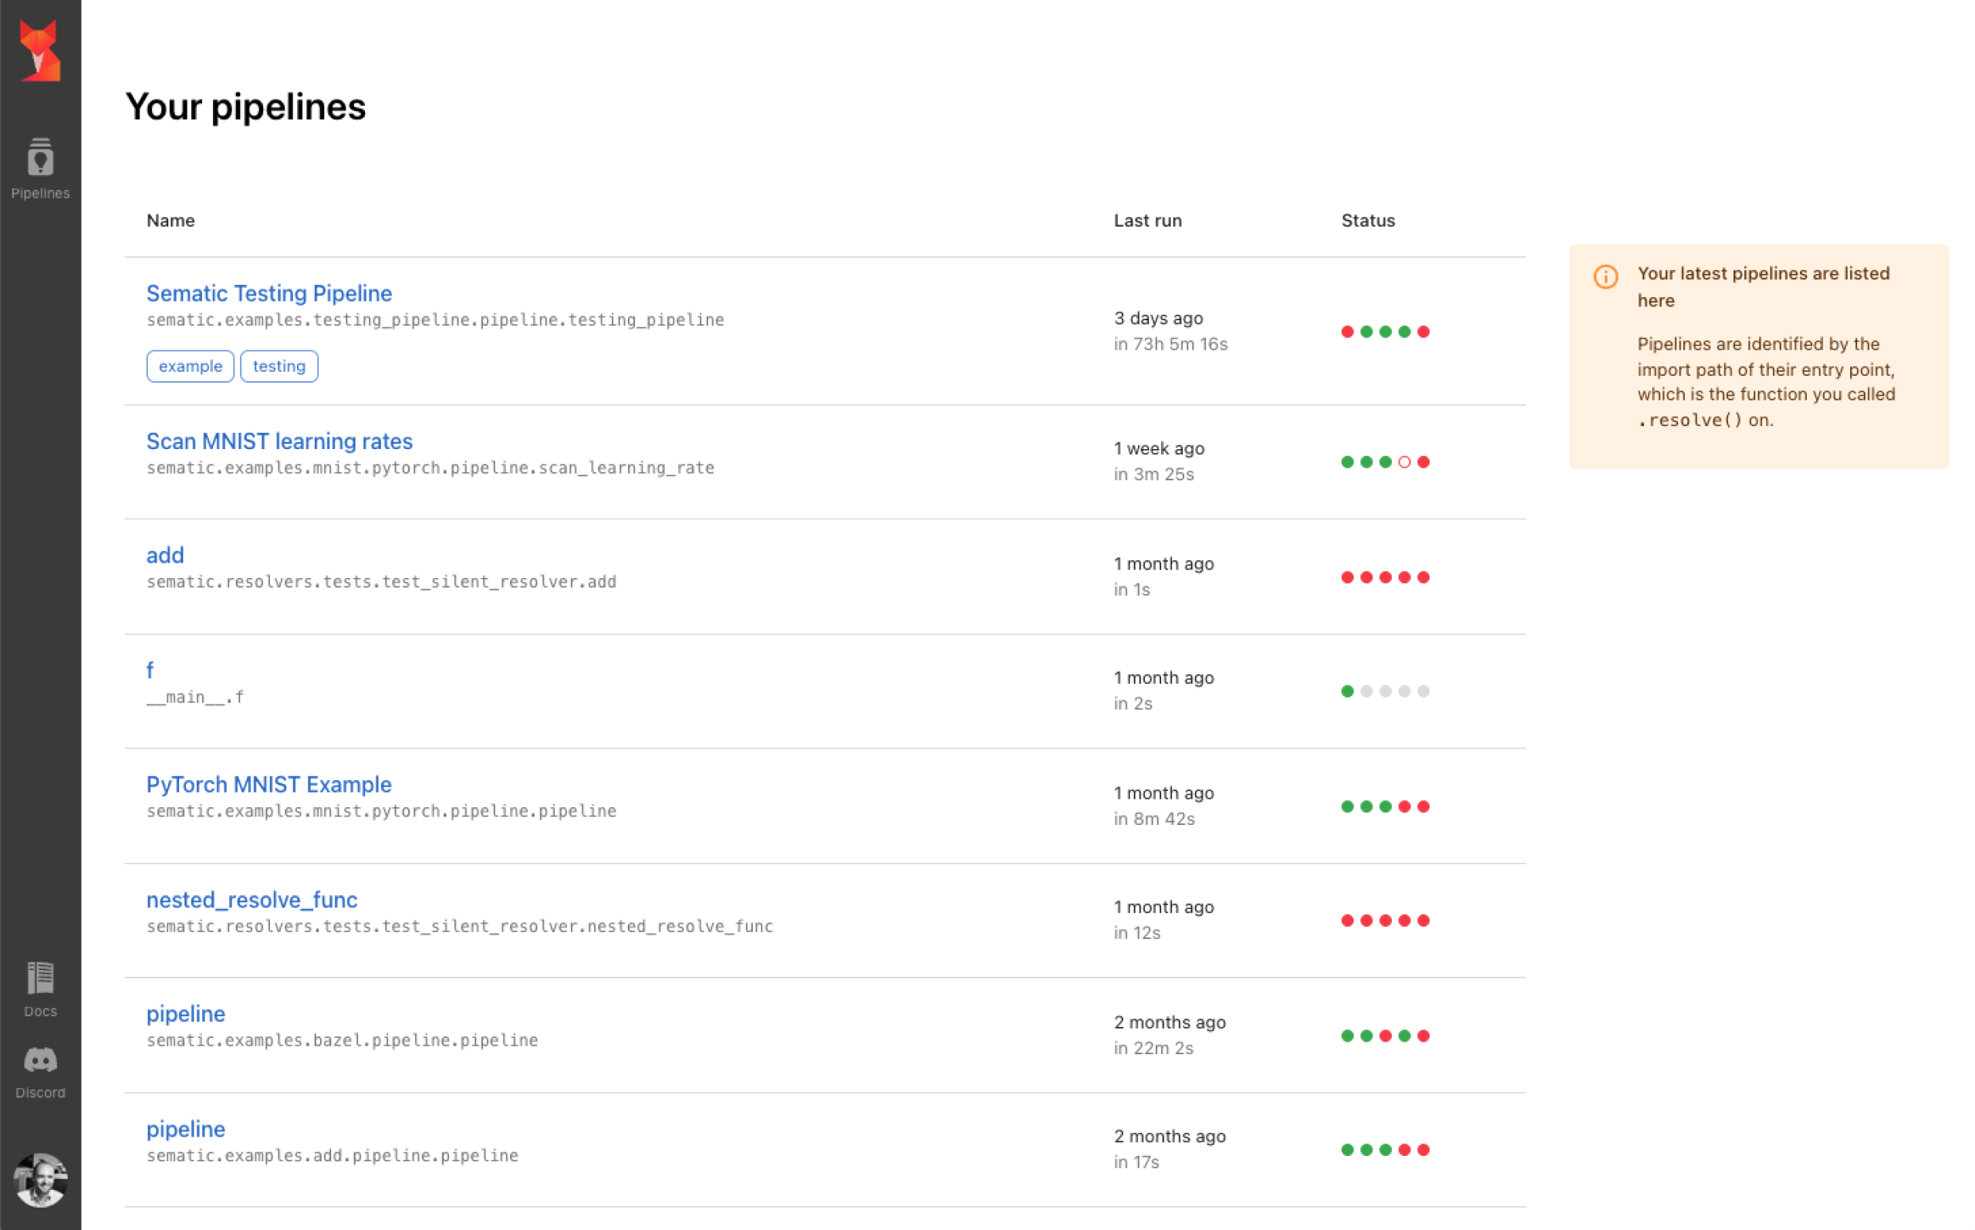Click 'in 3m 25s' duration text
The height and width of the screenshot is (1230, 1975).
click(x=1153, y=475)
